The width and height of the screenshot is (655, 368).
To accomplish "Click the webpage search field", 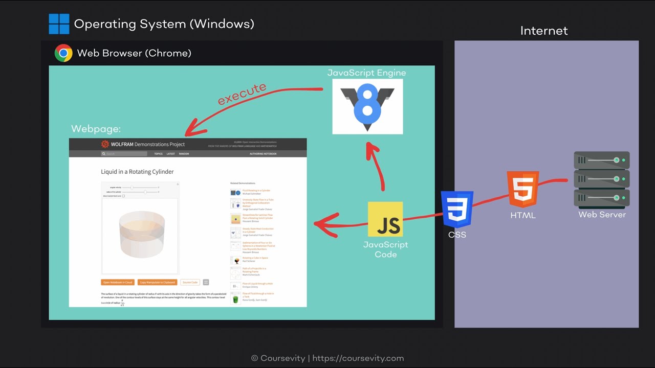I will [x=124, y=154].
